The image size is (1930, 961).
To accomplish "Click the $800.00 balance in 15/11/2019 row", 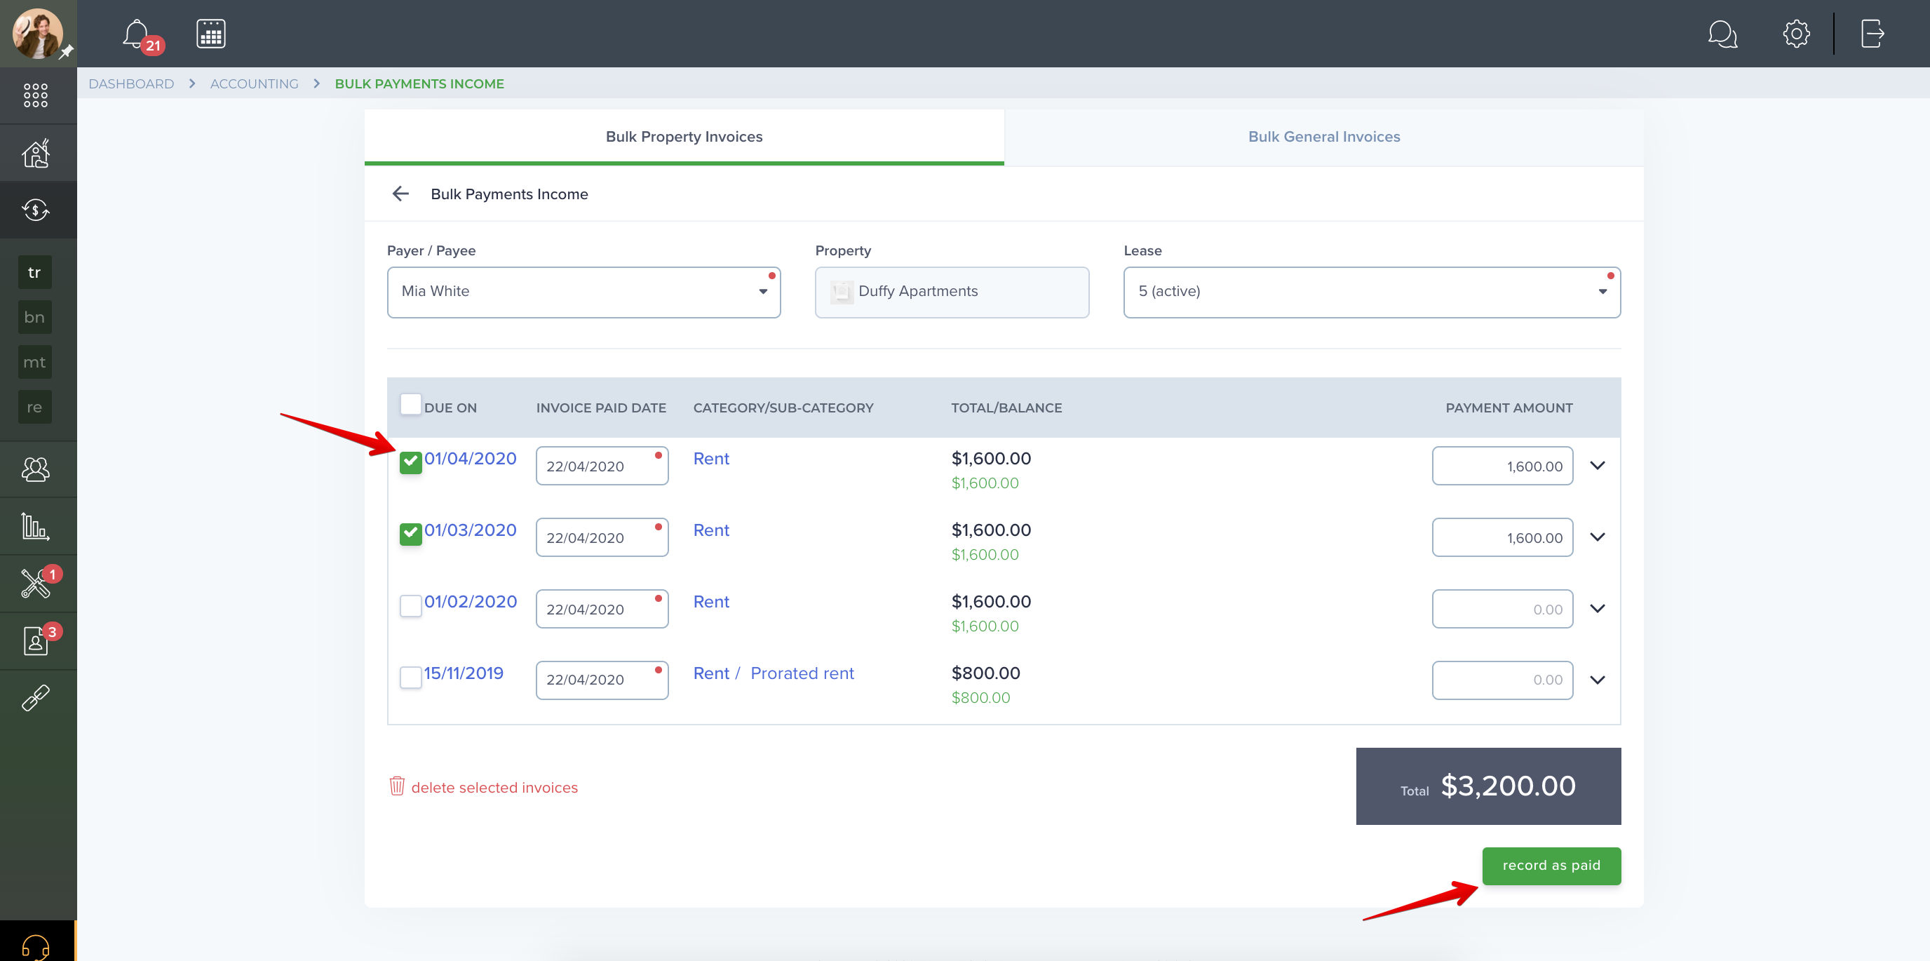I will click(980, 698).
